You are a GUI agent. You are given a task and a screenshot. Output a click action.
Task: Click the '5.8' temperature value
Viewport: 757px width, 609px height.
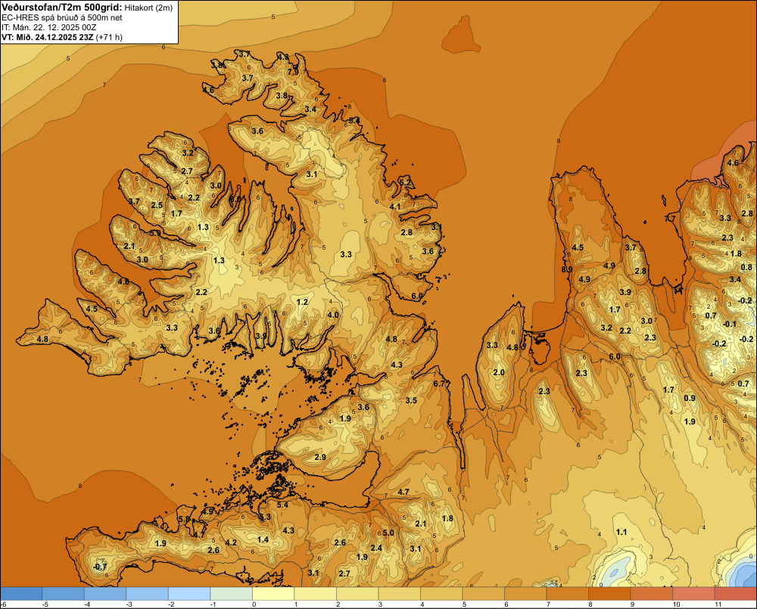[184, 519]
